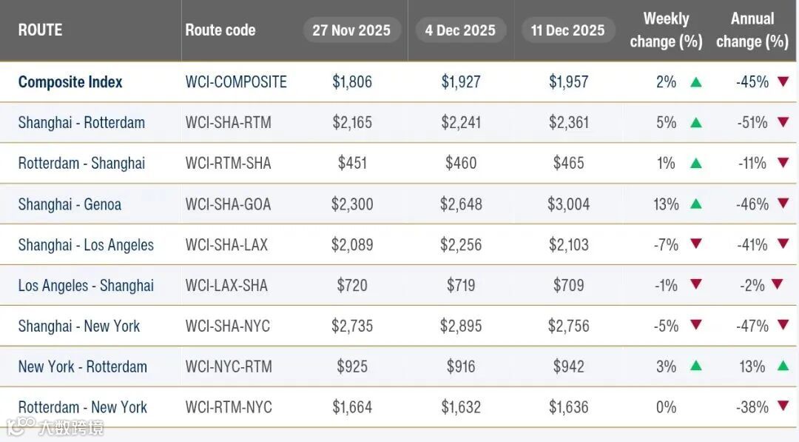This screenshot has height=442, width=799.
Task: Click the green up arrow beside Rotterdam - Shanghai 1%
Action: click(x=695, y=163)
